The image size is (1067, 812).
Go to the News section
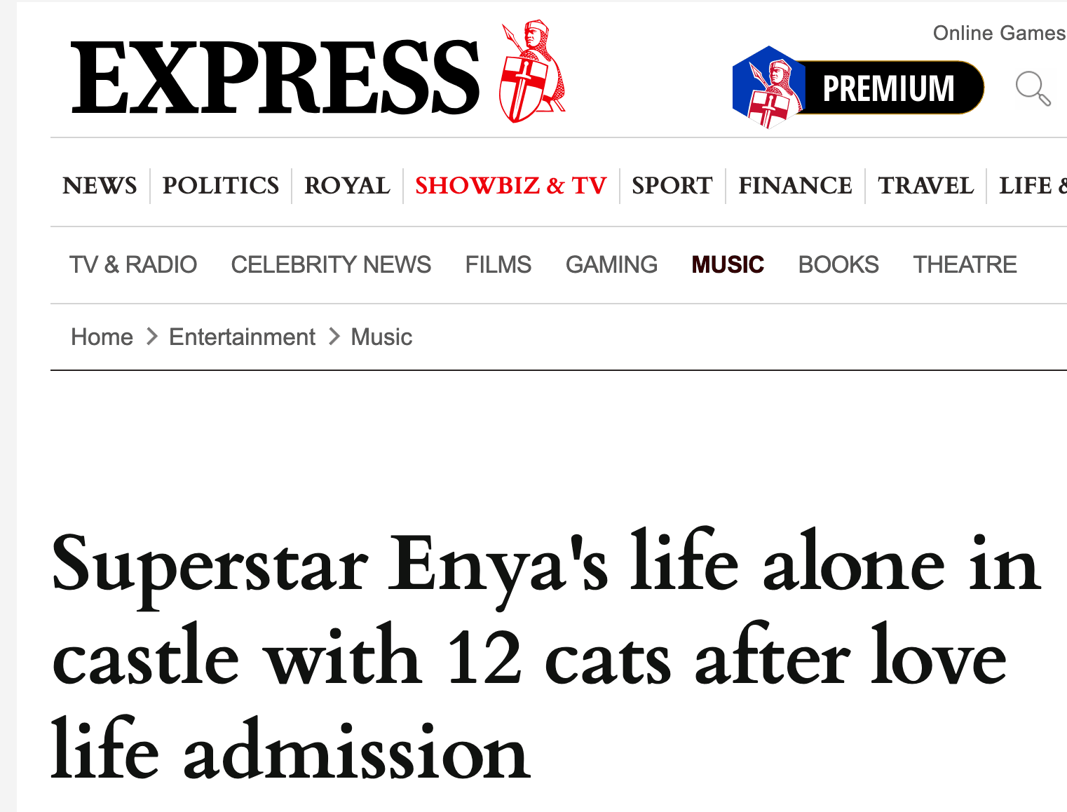pyautogui.click(x=100, y=186)
